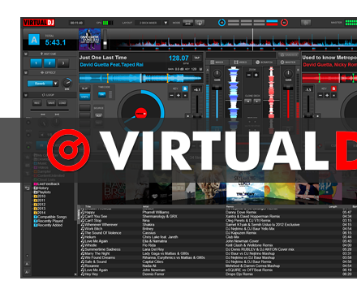This screenshot has height=298, width=357.
Task: Click the blue left deck beat counter circle
Action: (x=222, y=23)
